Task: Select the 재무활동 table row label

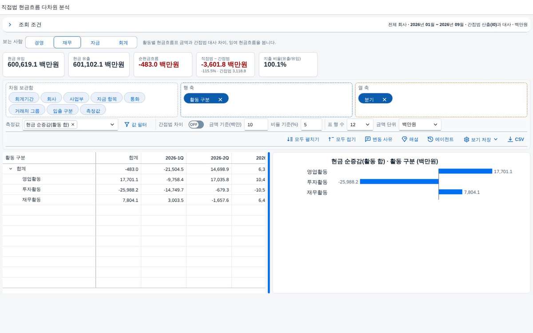Action: (x=32, y=200)
